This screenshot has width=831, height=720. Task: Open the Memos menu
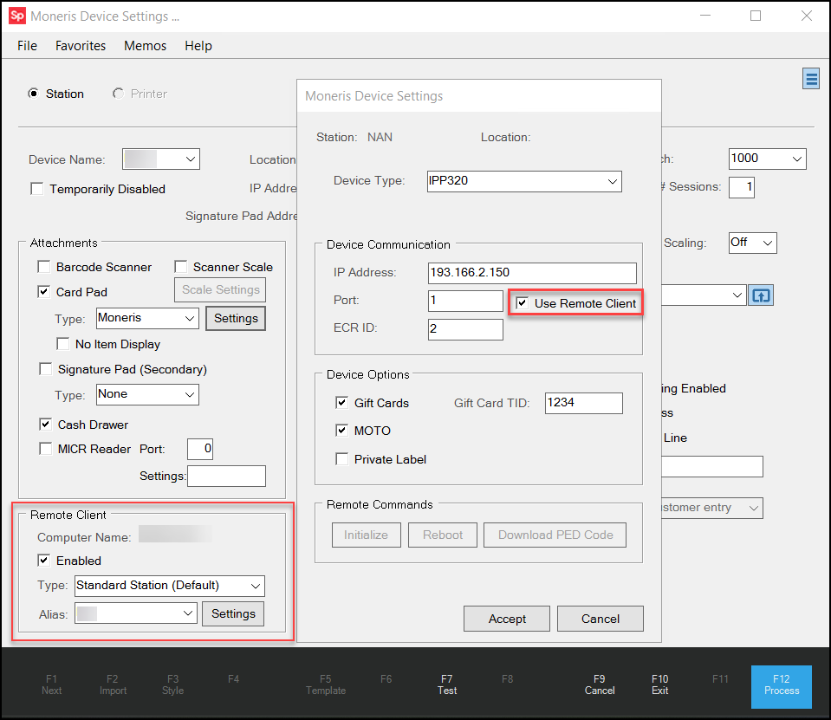pyautogui.click(x=146, y=46)
